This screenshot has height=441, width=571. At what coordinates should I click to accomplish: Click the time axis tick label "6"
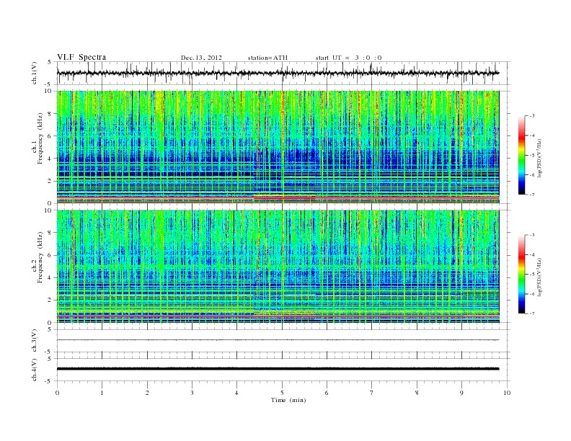tap(327, 393)
